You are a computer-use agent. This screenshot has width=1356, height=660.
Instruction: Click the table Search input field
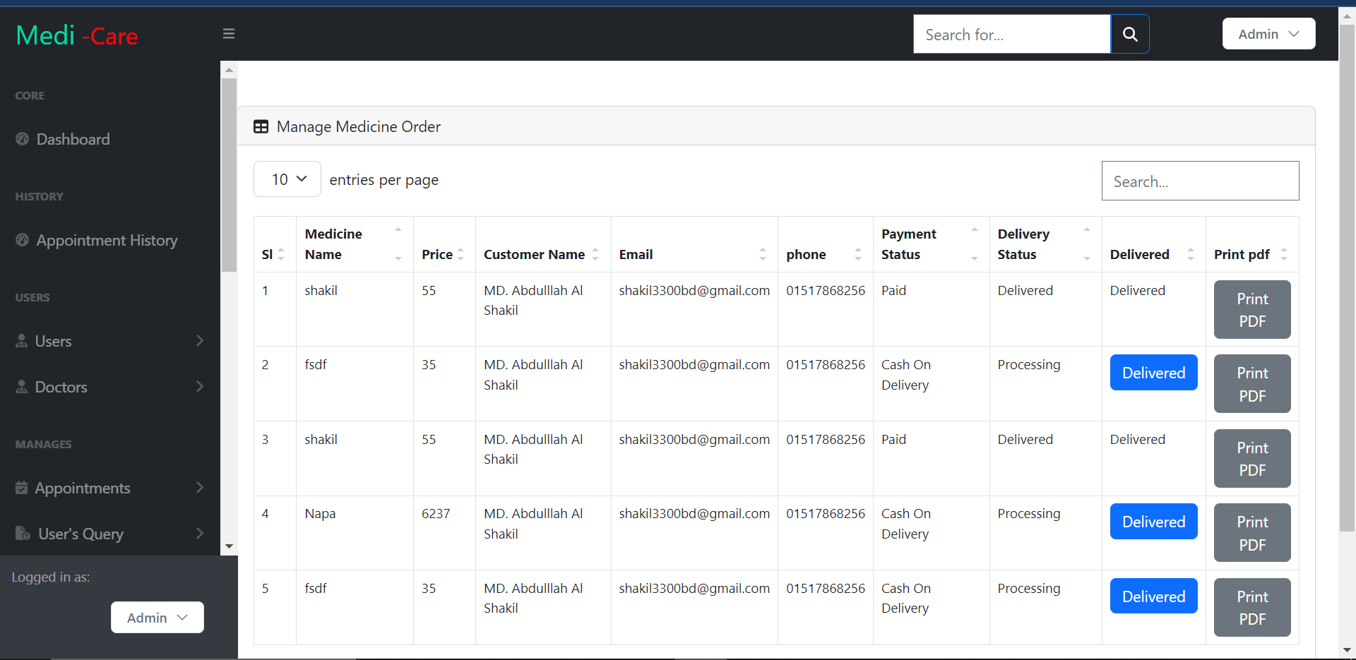coord(1200,181)
